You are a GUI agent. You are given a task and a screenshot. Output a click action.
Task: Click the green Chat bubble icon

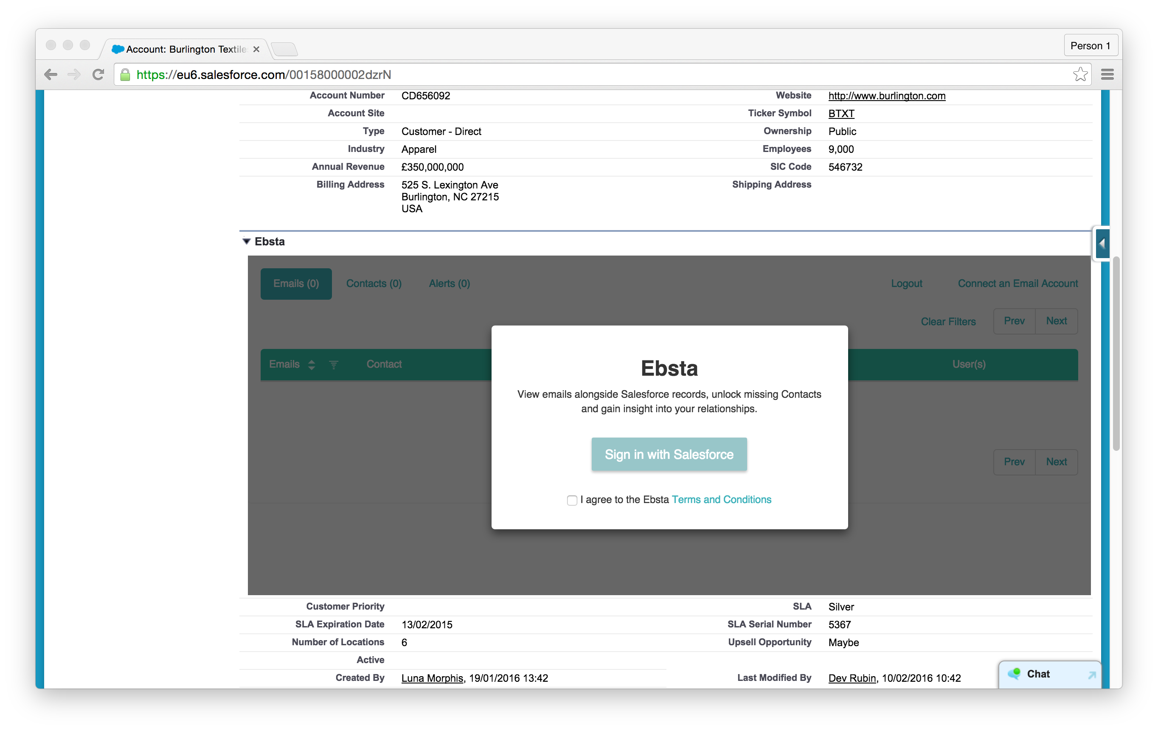coord(1014,674)
